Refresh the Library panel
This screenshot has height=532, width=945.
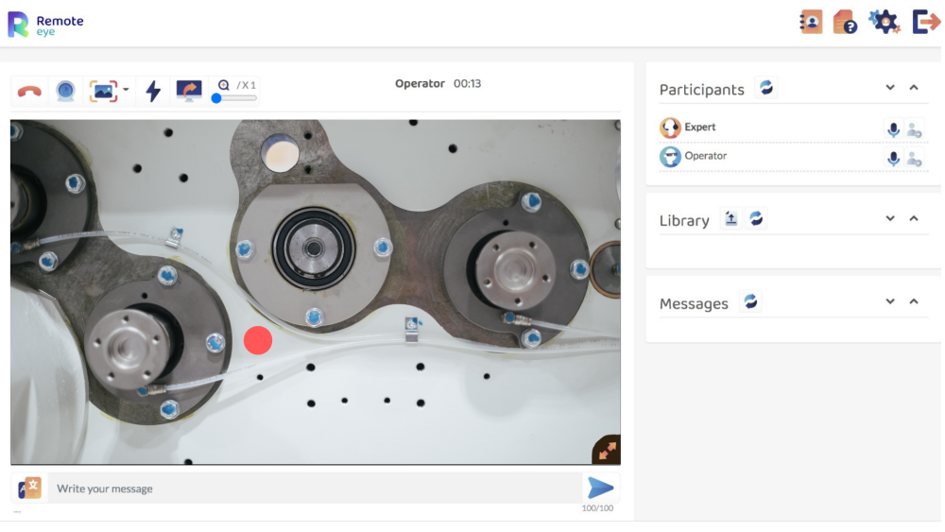tap(756, 218)
